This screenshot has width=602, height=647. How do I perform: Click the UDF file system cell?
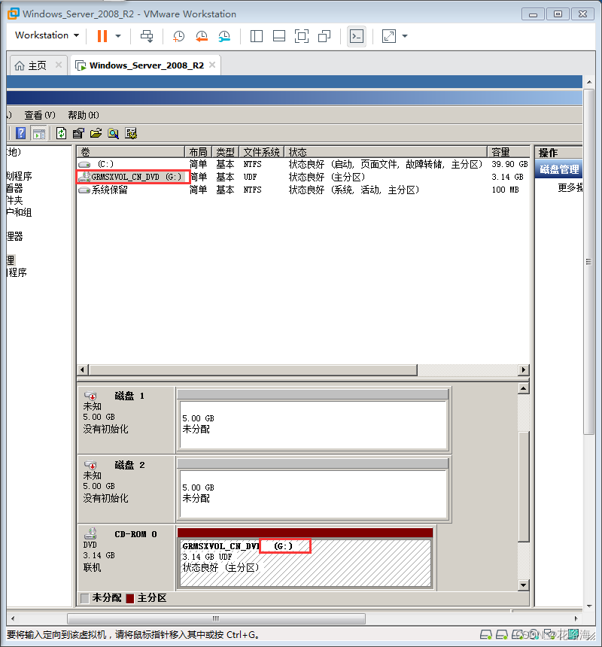click(x=250, y=177)
